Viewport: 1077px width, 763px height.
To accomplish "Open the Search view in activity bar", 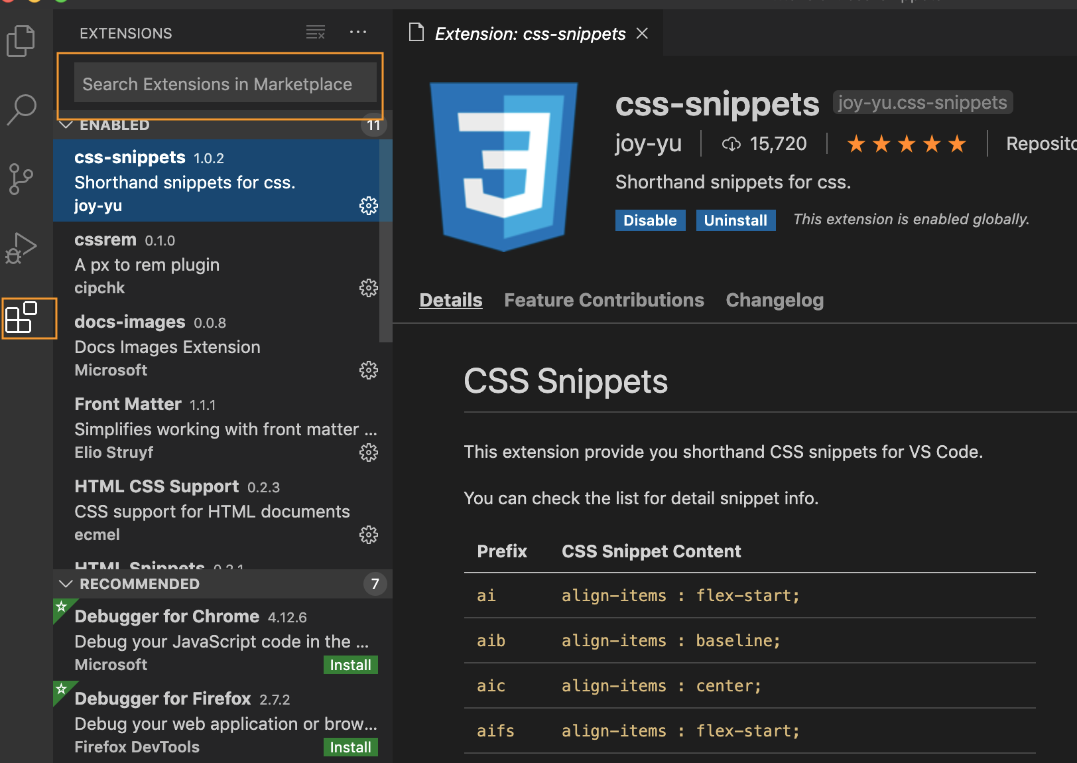I will [x=21, y=109].
